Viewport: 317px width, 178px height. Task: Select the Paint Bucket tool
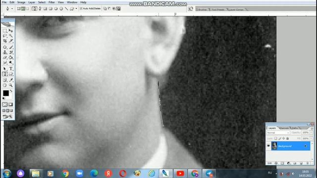coord(11,57)
